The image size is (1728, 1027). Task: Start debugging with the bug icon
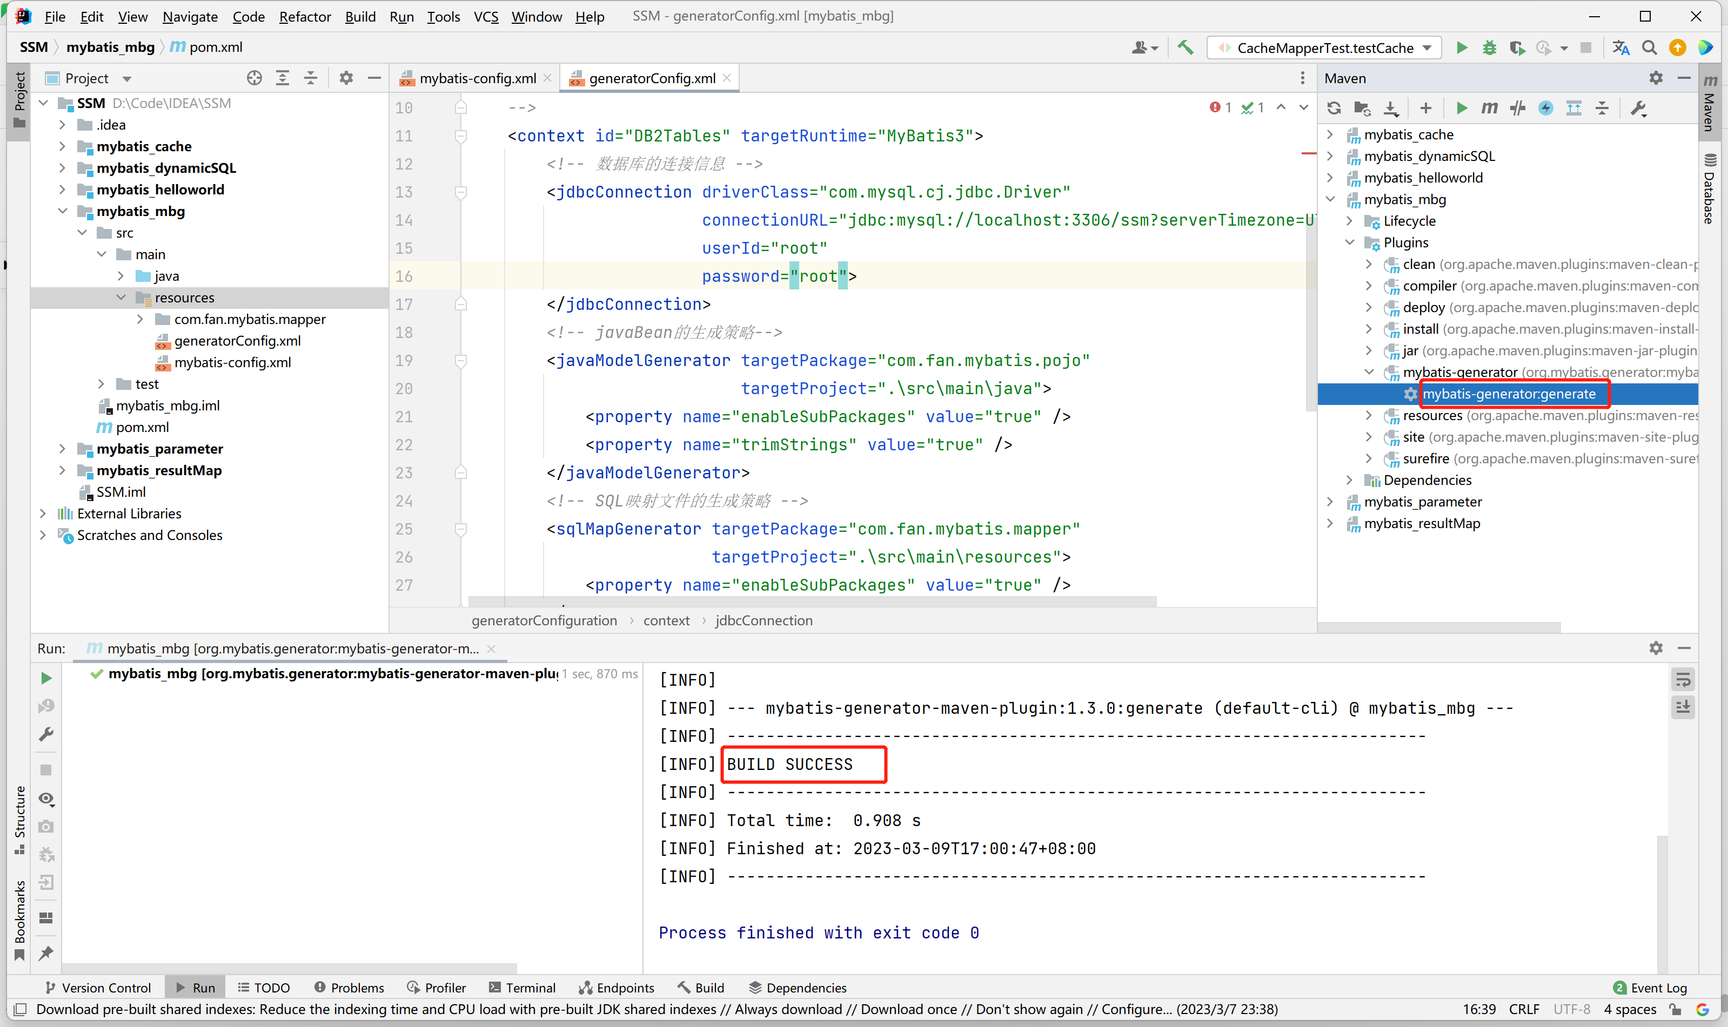(x=1489, y=48)
